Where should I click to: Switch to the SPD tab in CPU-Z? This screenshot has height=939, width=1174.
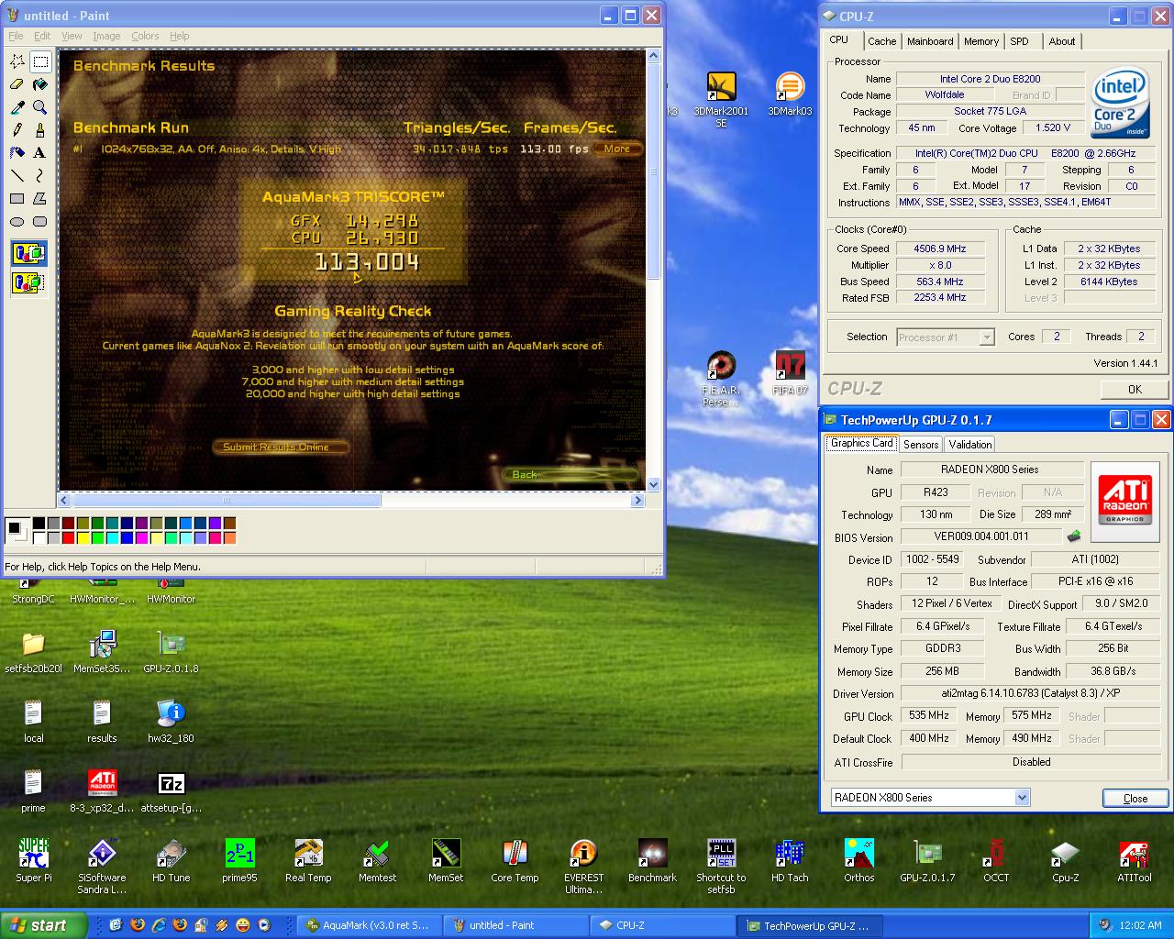(1019, 41)
